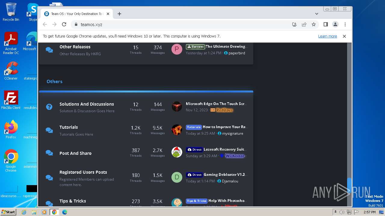Open CCleaner desktop shortcut
The width and height of the screenshot is (385, 216).
point(11,71)
